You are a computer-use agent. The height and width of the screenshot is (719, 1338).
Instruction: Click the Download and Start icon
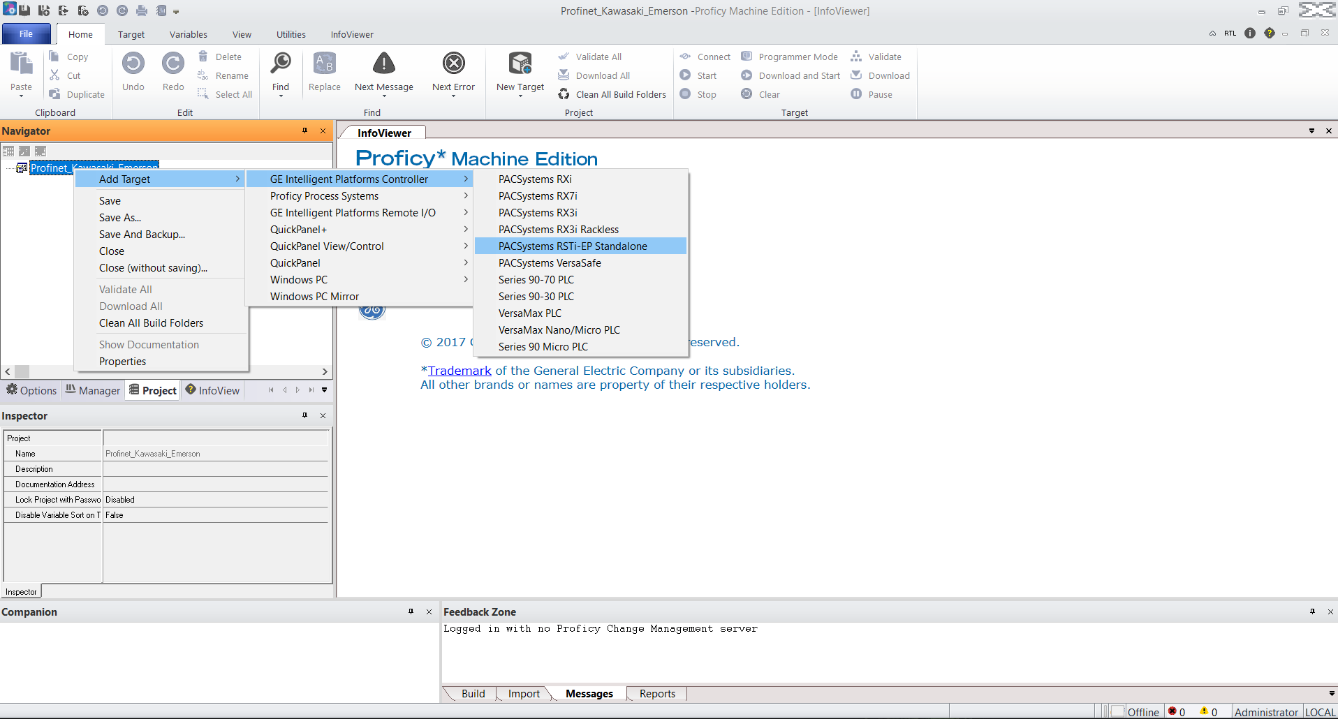coord(747,75)
